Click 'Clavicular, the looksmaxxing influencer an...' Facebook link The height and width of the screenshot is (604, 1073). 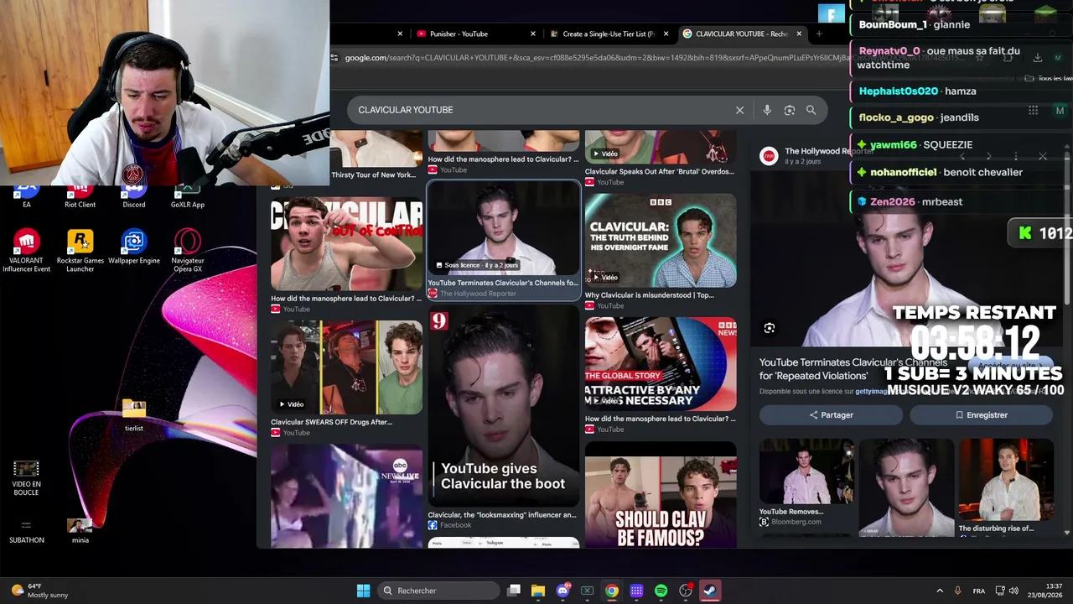coord(502,515)
